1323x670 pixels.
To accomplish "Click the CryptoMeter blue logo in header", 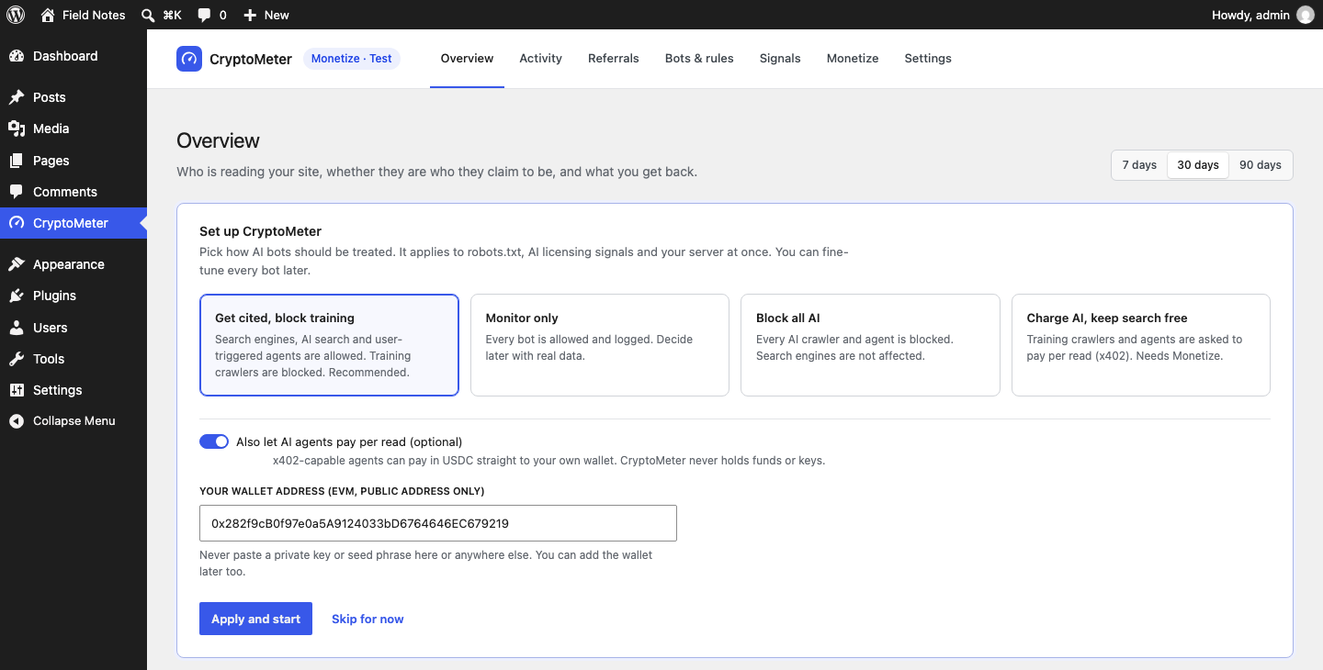I will [189, 59].
